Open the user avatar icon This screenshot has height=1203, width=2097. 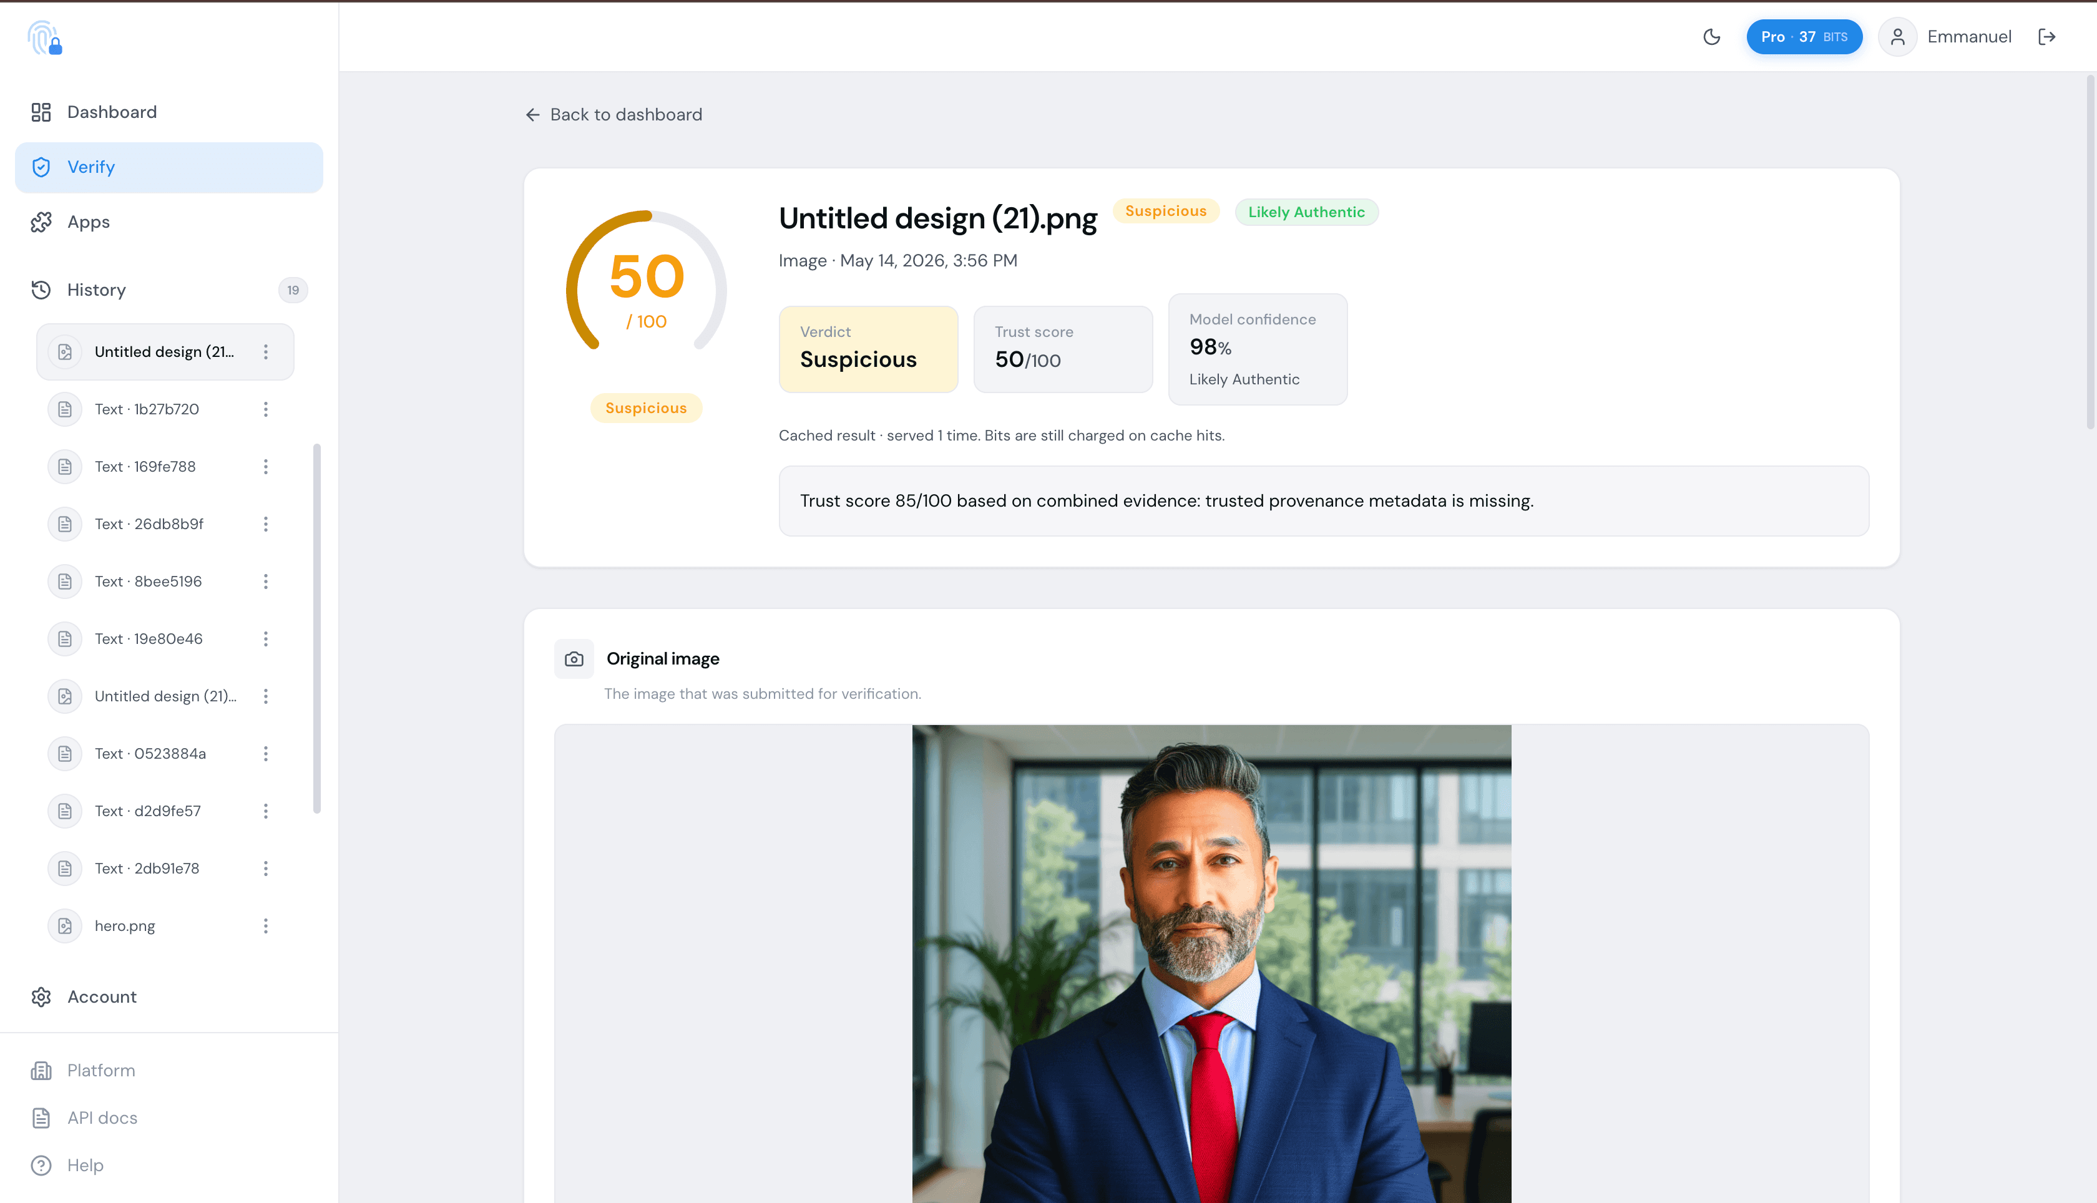[x=1897, y=37]
